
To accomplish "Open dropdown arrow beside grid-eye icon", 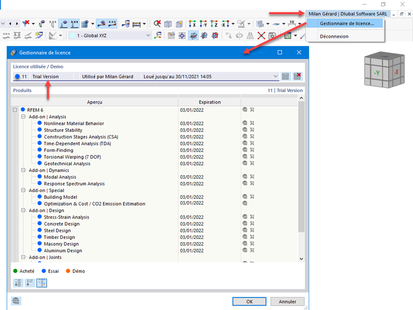I will (93, 24).
